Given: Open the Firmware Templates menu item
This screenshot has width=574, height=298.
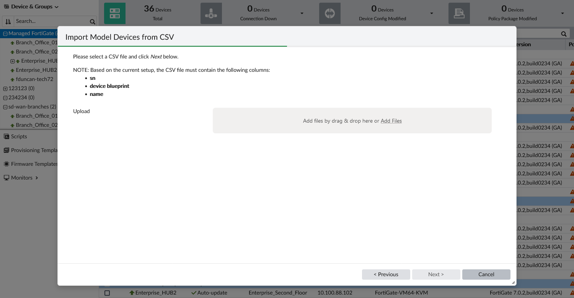Looking at the screenshot, I should pos(34,164).
